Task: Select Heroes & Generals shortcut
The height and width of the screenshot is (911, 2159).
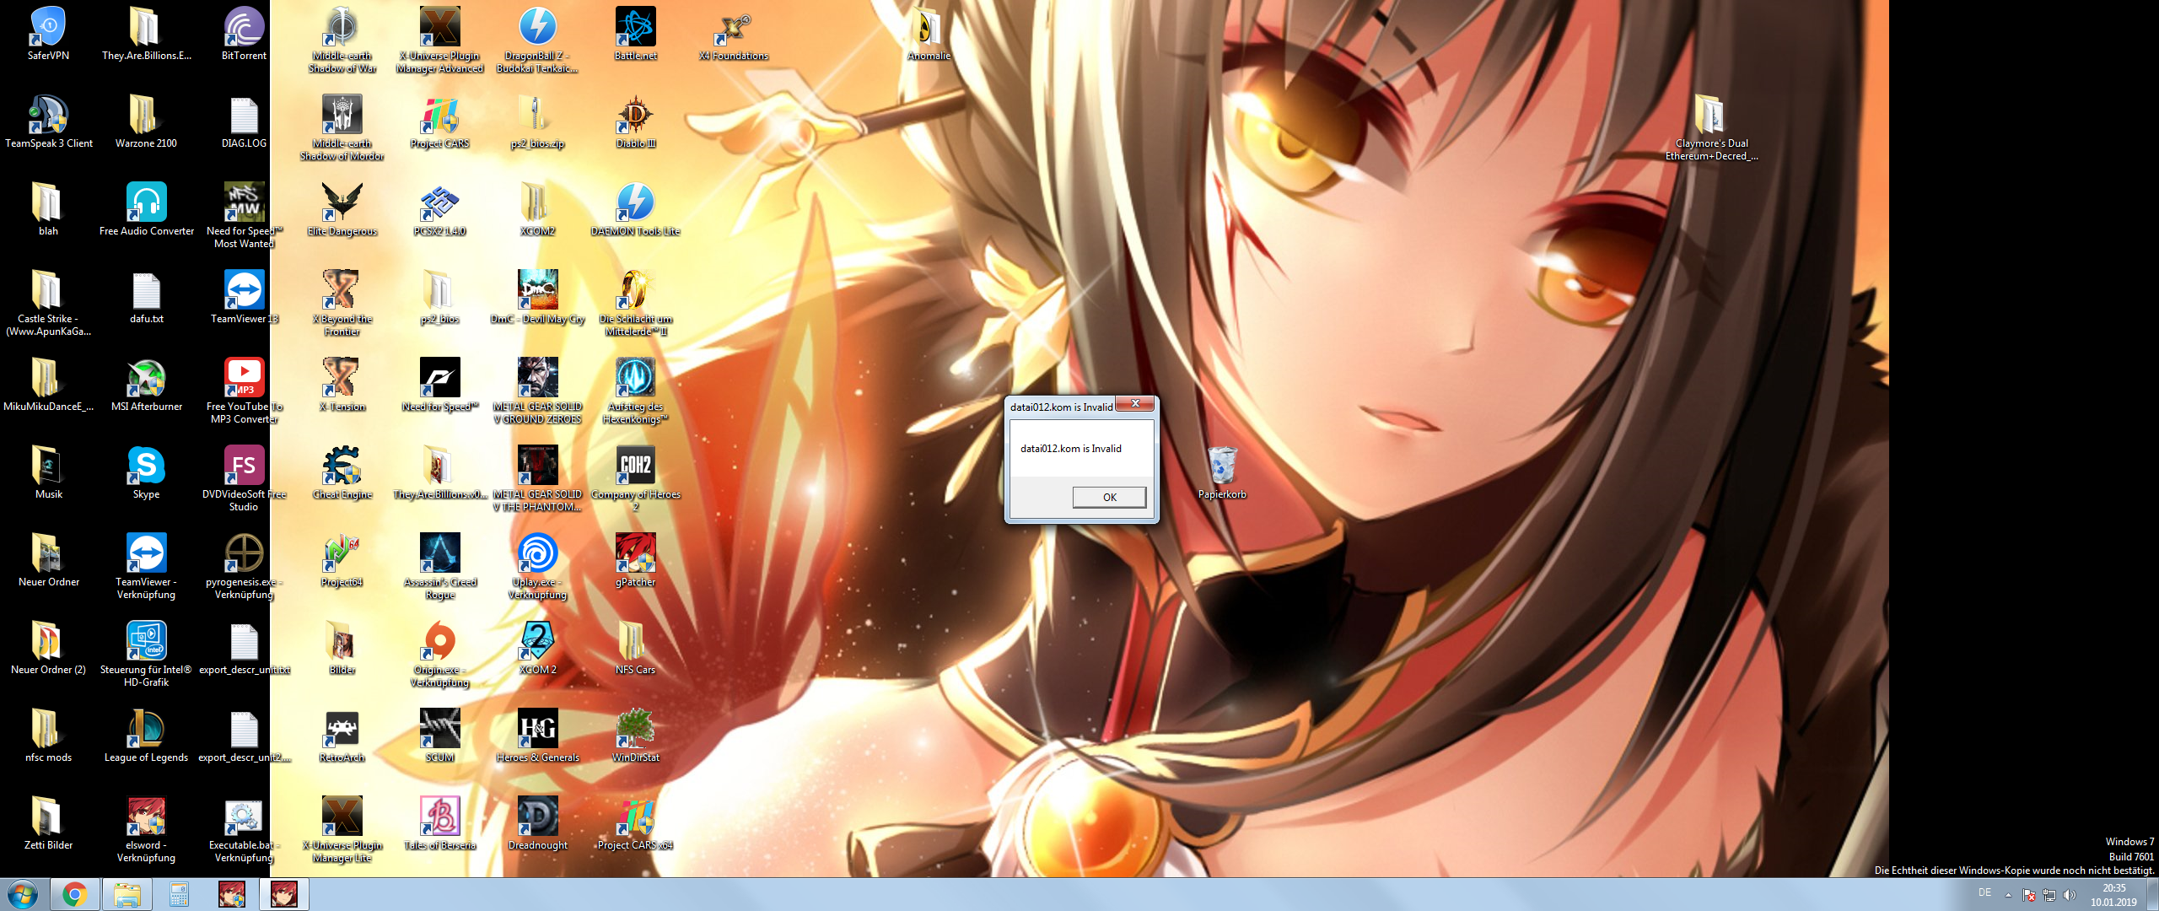Action: (537, 736)
